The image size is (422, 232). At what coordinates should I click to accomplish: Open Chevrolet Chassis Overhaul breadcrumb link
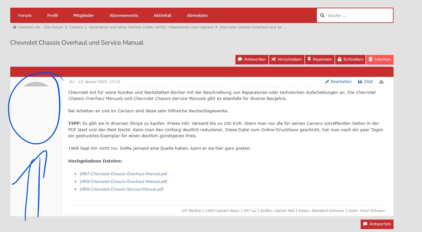pyautogui.click(x=252, y=27)
